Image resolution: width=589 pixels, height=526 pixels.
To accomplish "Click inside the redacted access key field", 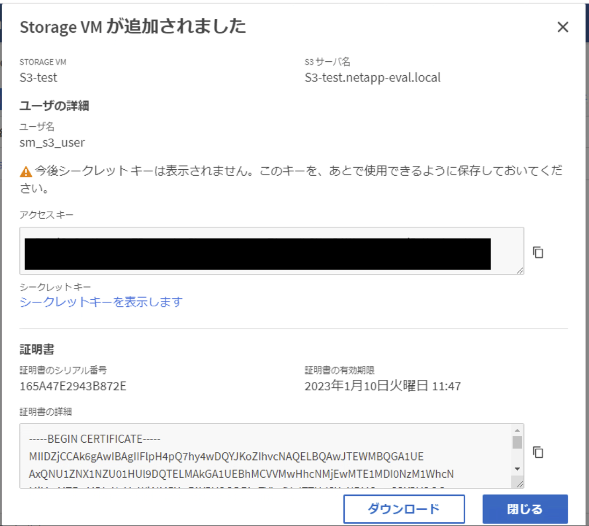I will point(258,254).
